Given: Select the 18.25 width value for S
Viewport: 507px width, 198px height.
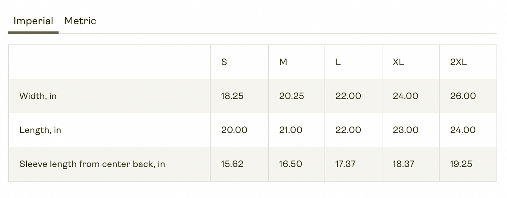Looking at the screenshot, I should (232, 96).
